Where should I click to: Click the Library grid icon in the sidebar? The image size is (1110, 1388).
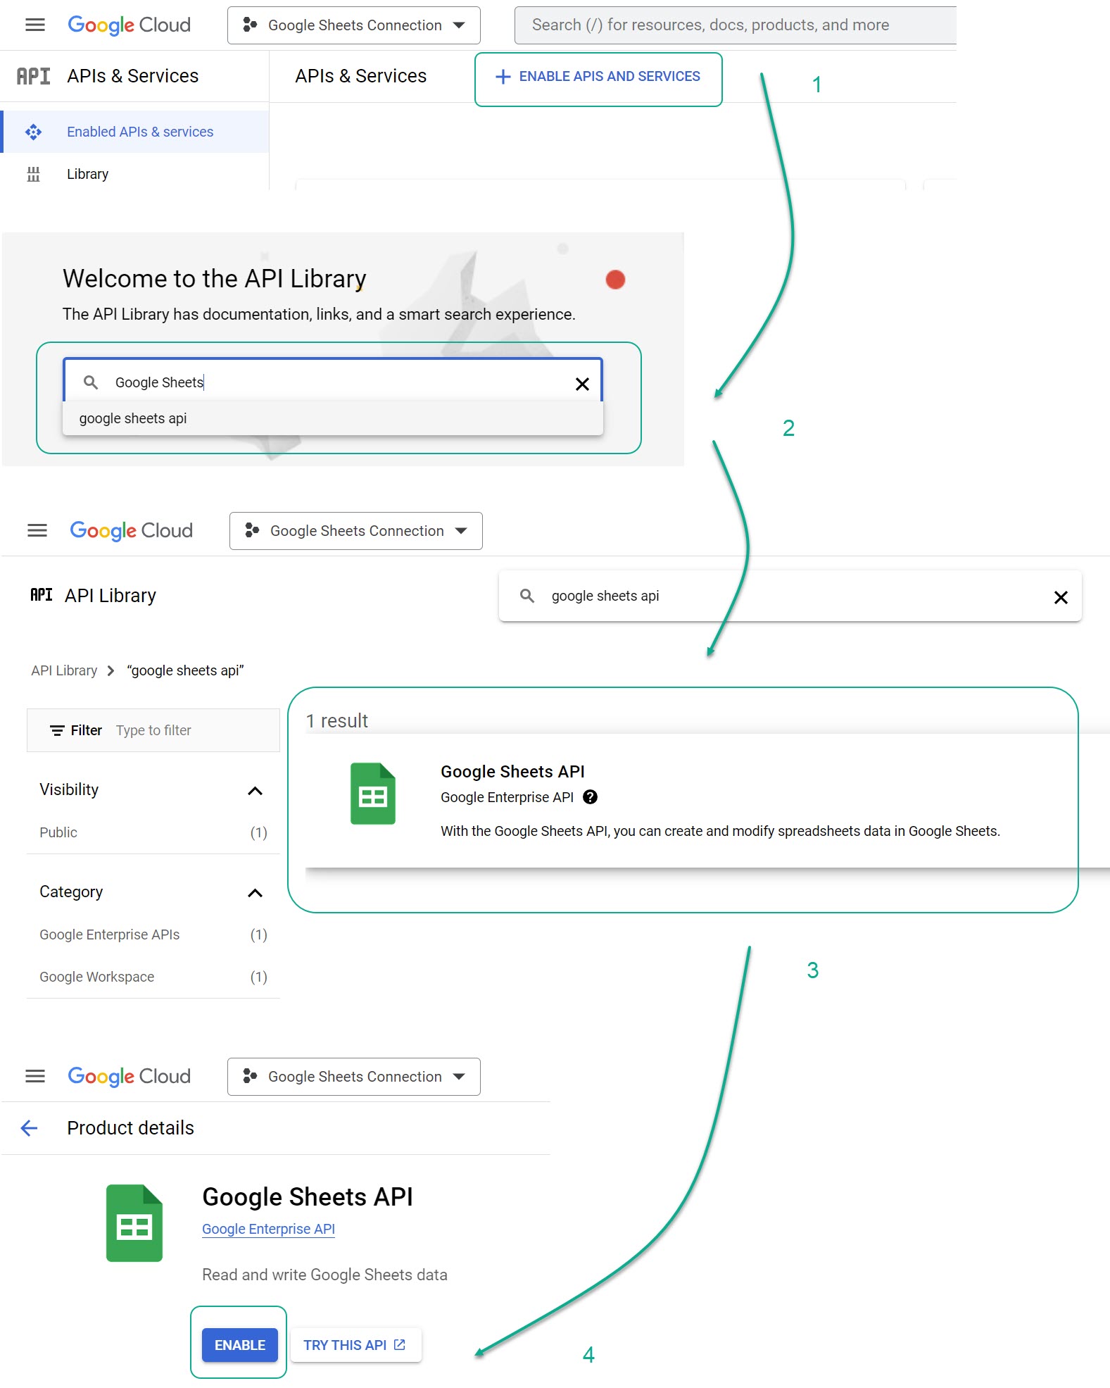tap(33, 174)
